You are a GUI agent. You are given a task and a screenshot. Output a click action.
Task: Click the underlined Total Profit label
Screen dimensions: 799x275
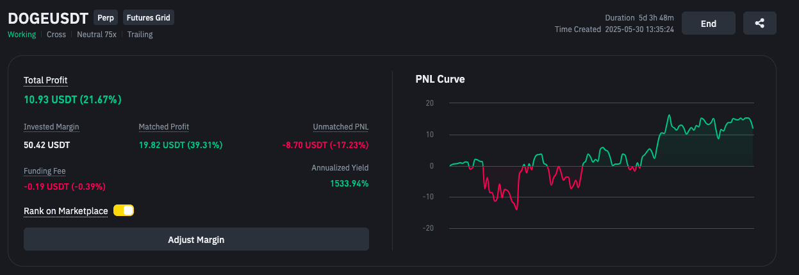(45, 80)
